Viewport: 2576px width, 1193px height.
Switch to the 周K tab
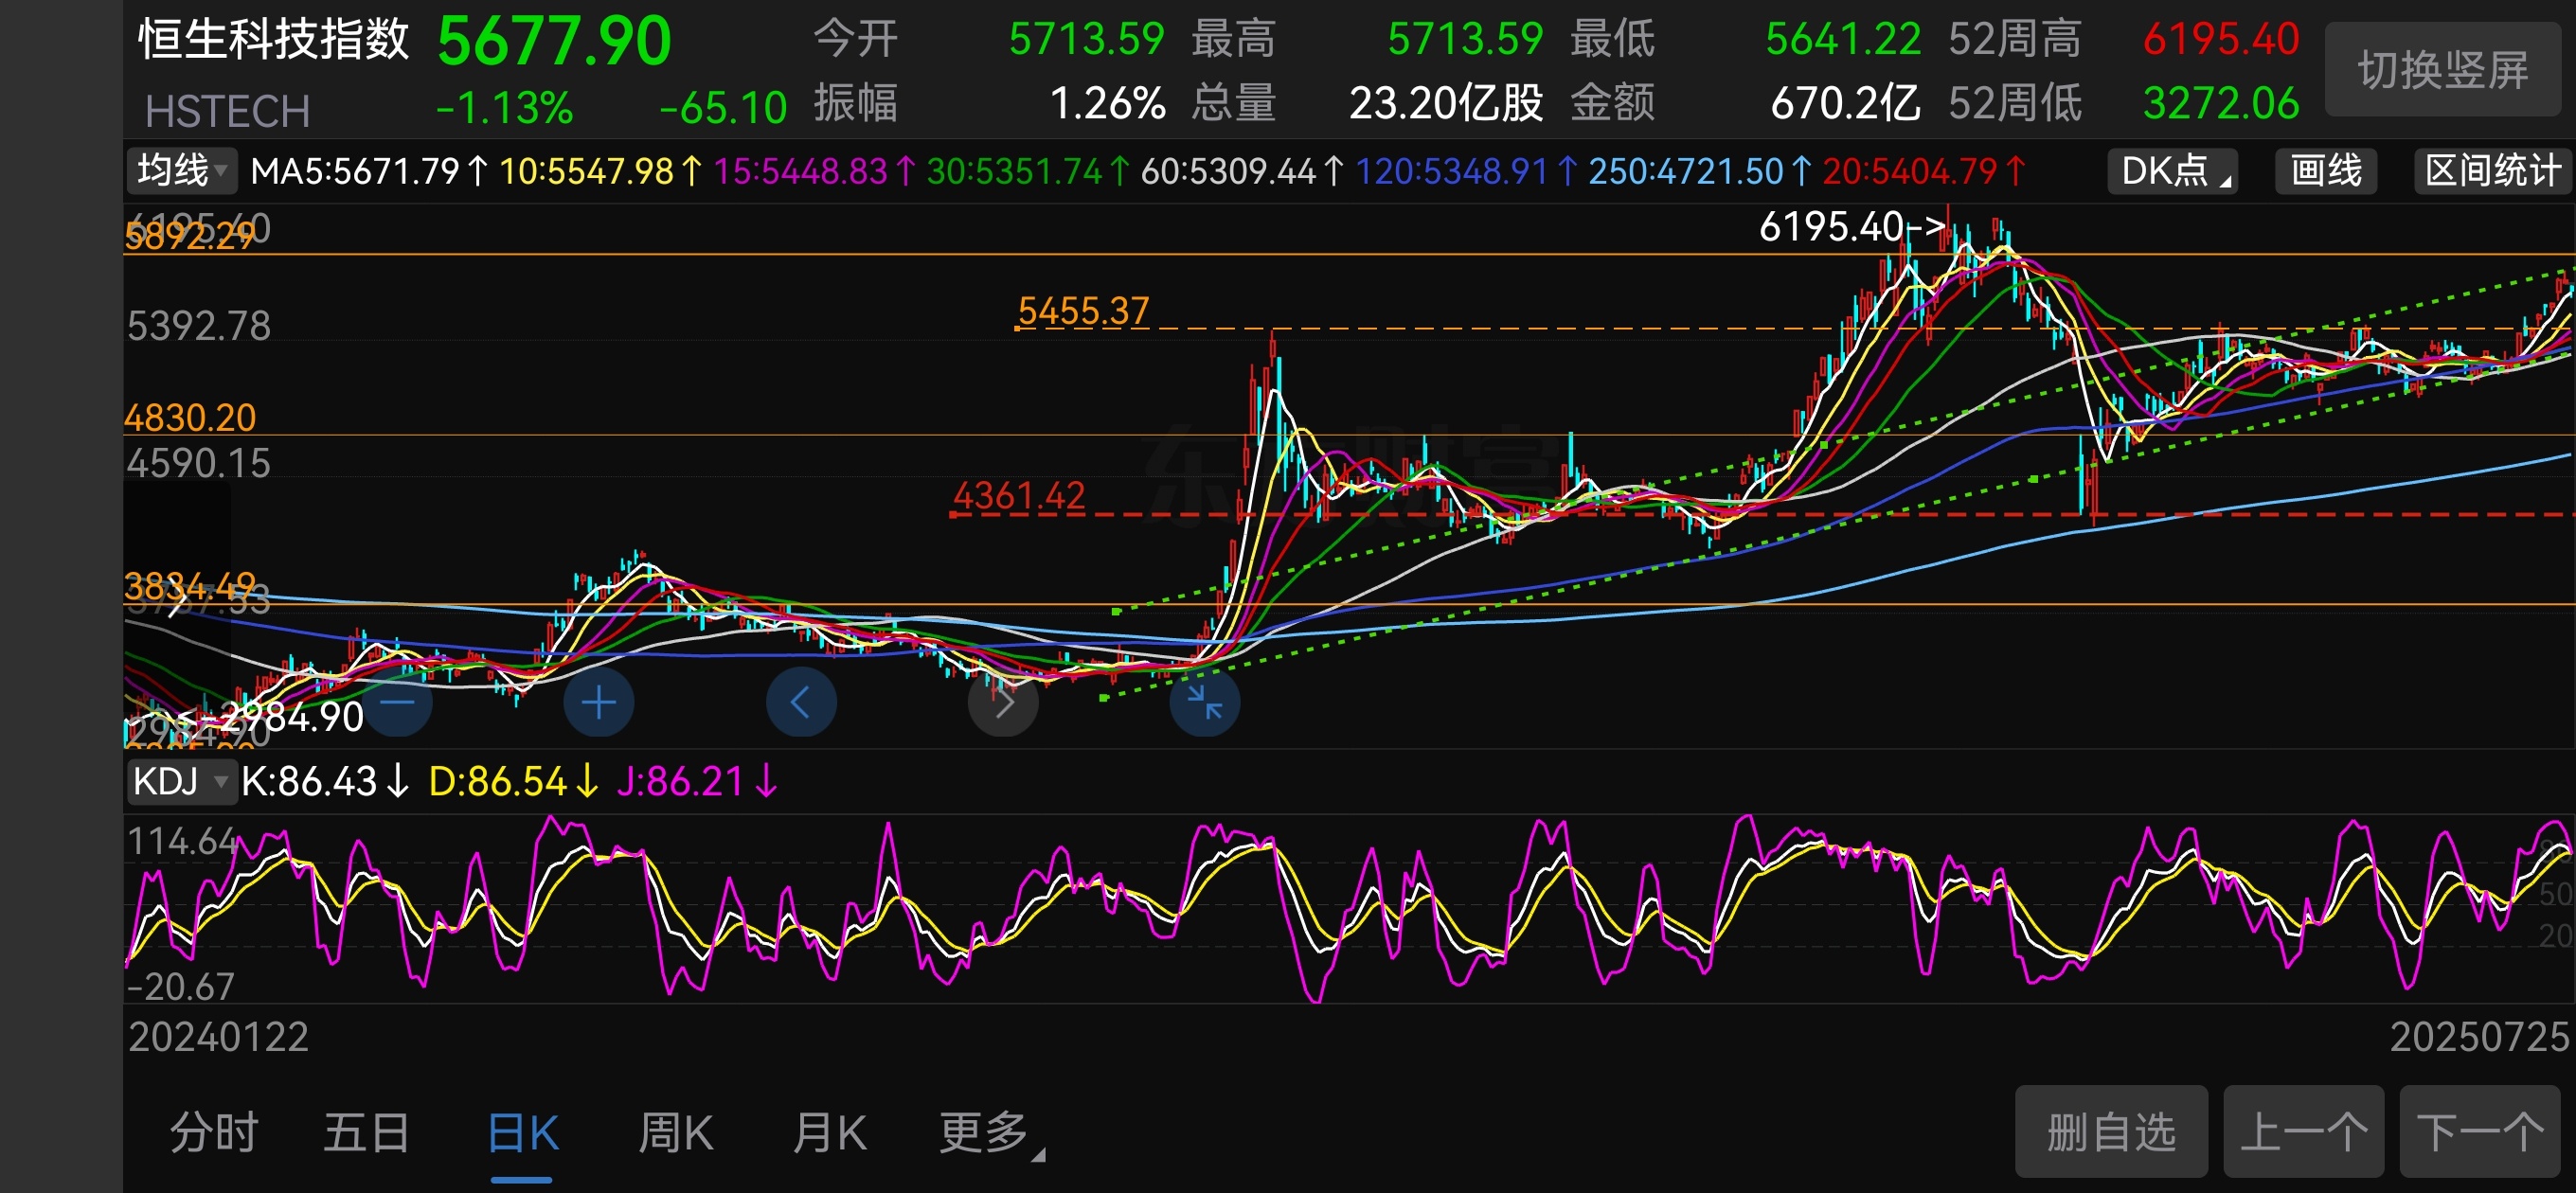point(676,1133)
